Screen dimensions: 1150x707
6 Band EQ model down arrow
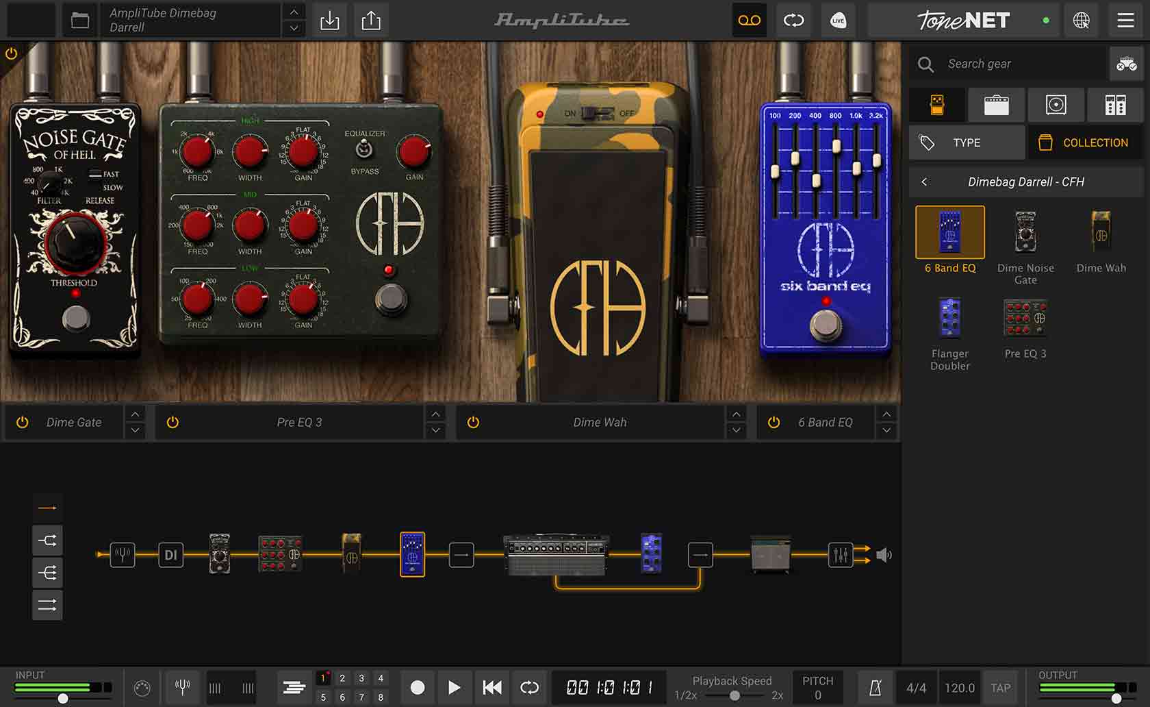click(x=886, y=430)
